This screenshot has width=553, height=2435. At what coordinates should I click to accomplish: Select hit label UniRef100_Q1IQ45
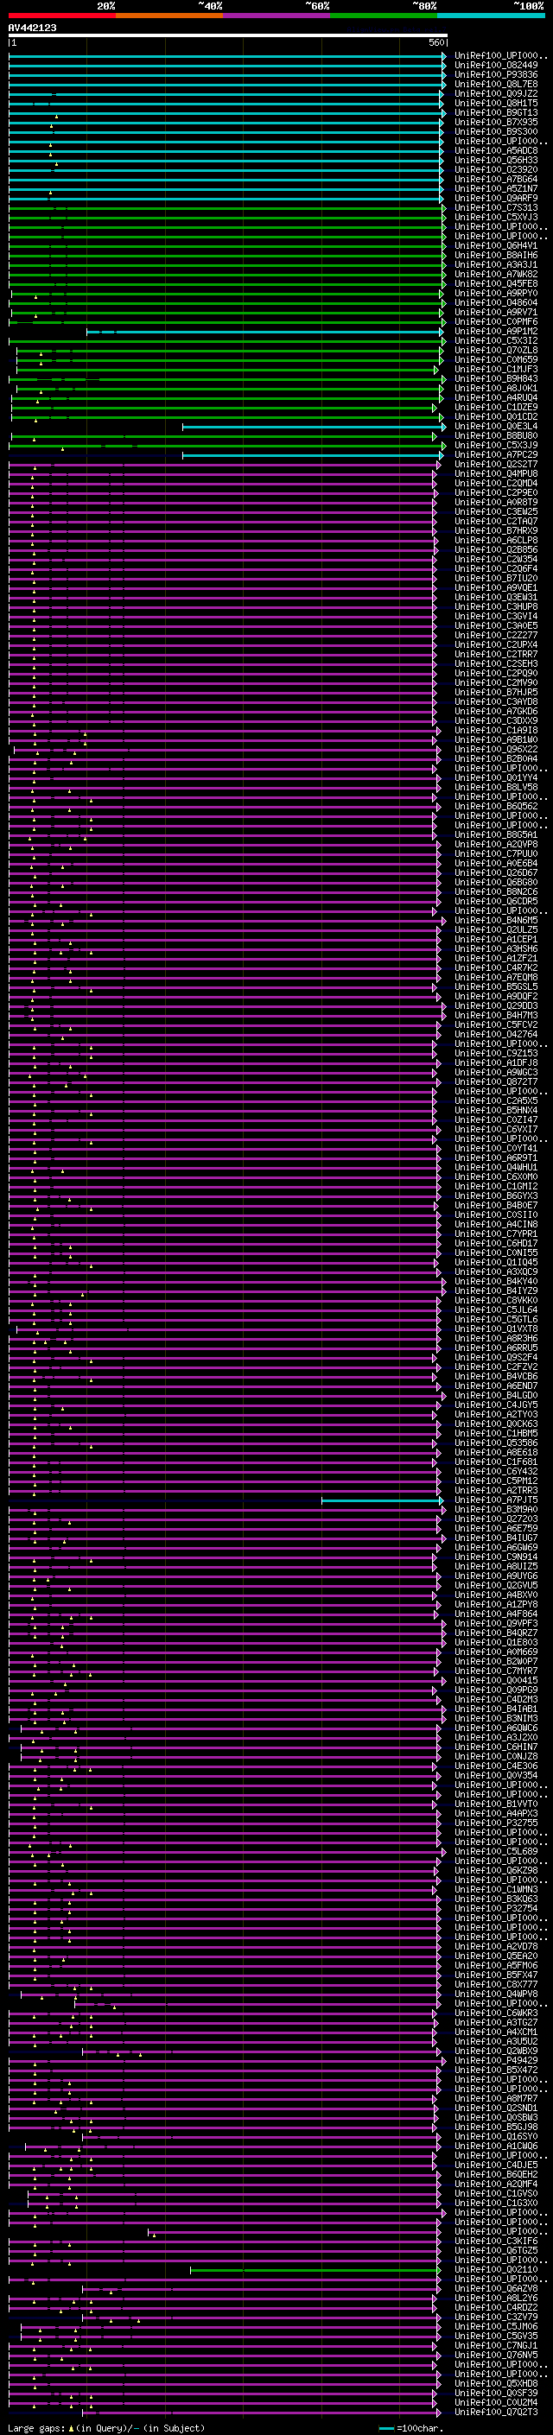(496, 1262)
